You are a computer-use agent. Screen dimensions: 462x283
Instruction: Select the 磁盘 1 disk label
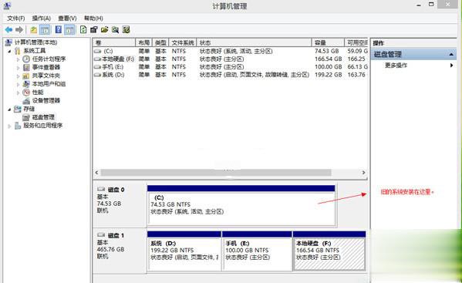(x=116, y=236)
